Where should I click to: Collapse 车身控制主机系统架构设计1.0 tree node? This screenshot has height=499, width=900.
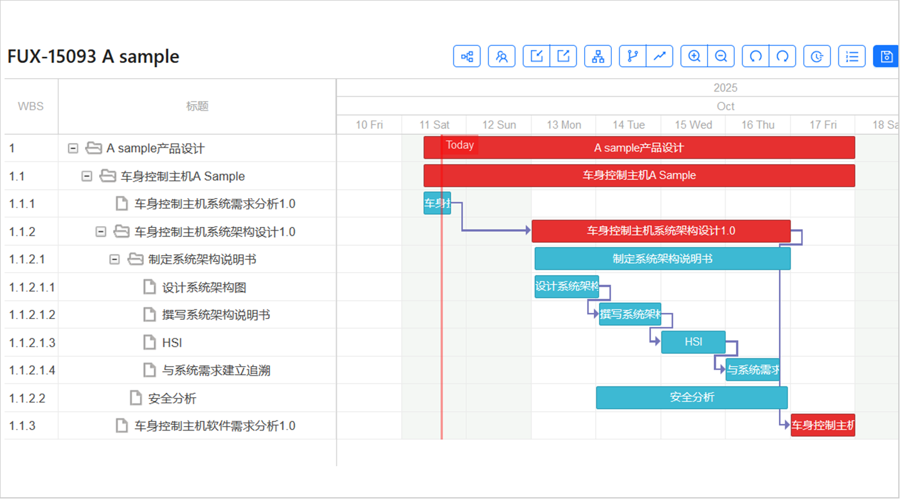click(101, 231)
